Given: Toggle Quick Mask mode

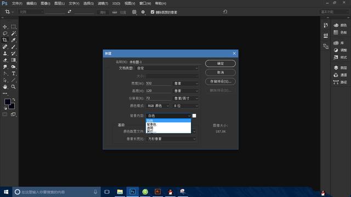Looking at the screenshot, I should coord(5,114).
